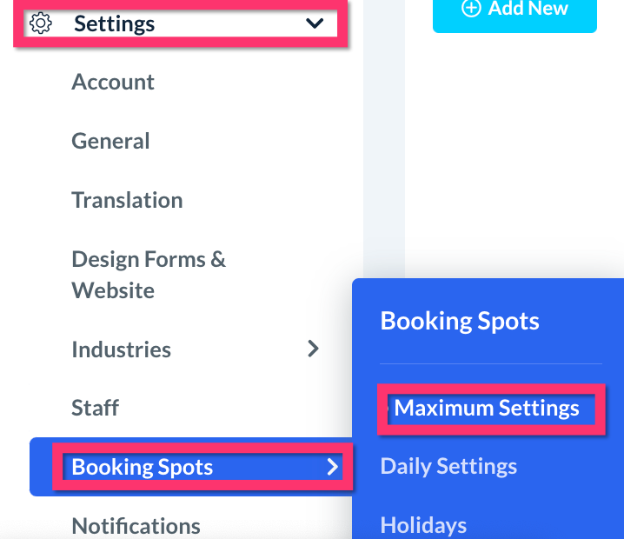Choose Maximum Settings from the submenu
Screen dimensions: 624x539
click(x=487, y=409)
